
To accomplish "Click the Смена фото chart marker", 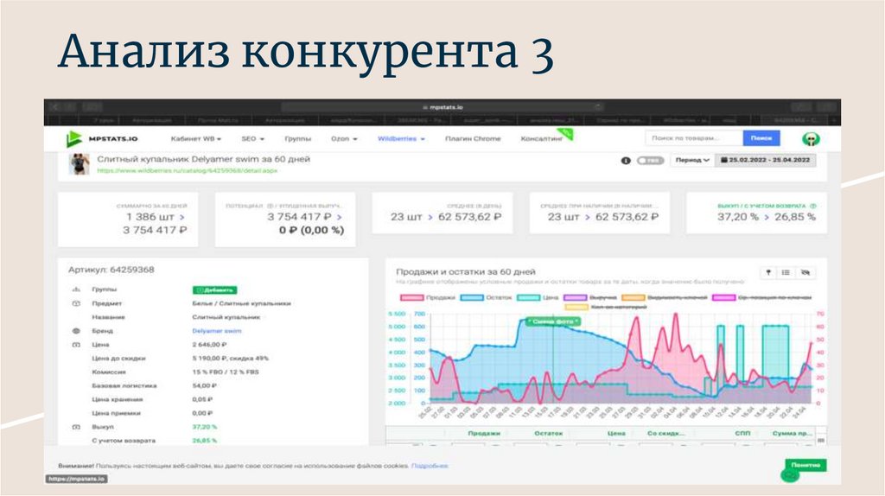I will 552,321.
